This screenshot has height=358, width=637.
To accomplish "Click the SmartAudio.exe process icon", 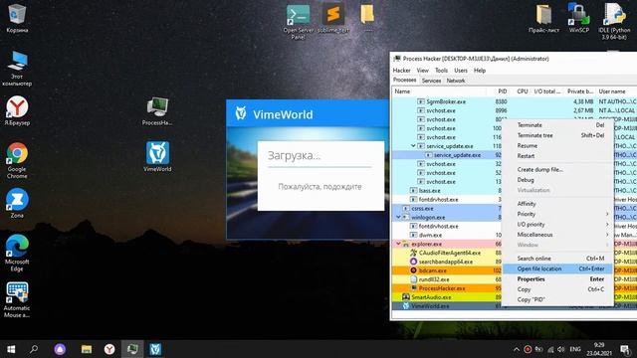I will [x=405, y=297].
